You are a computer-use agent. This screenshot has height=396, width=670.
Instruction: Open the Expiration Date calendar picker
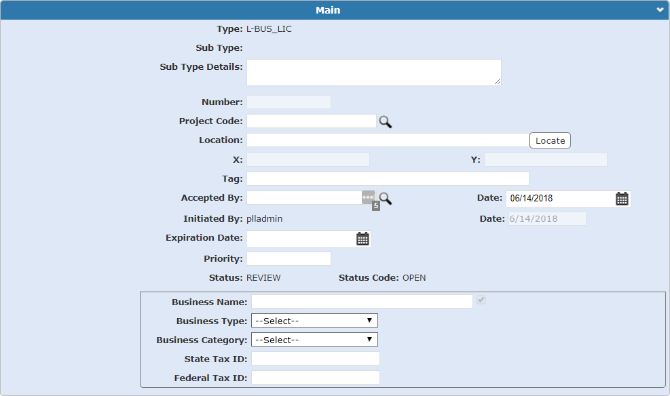(x=362, y=238)
